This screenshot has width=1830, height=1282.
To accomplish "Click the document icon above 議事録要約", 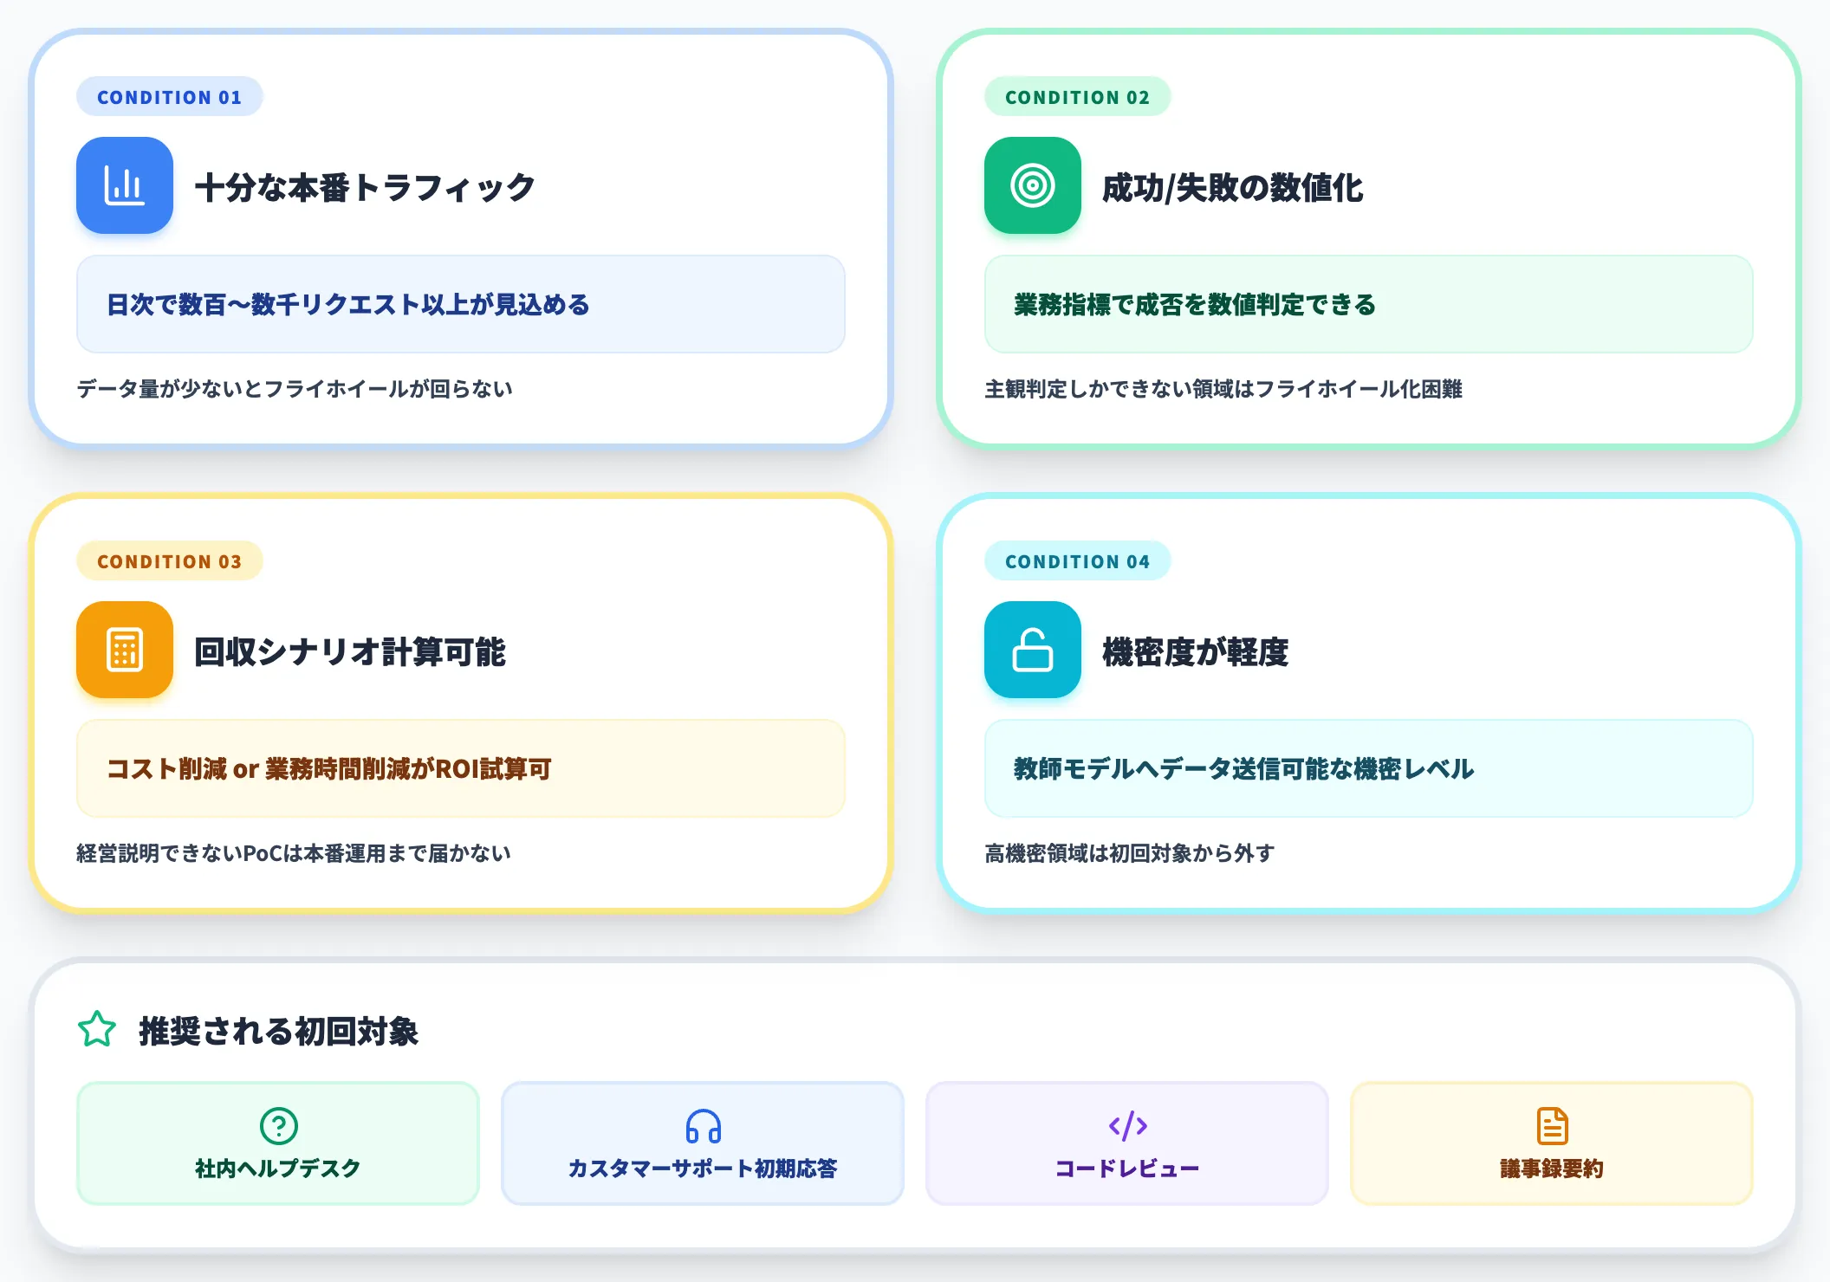I will 1553,1125.
